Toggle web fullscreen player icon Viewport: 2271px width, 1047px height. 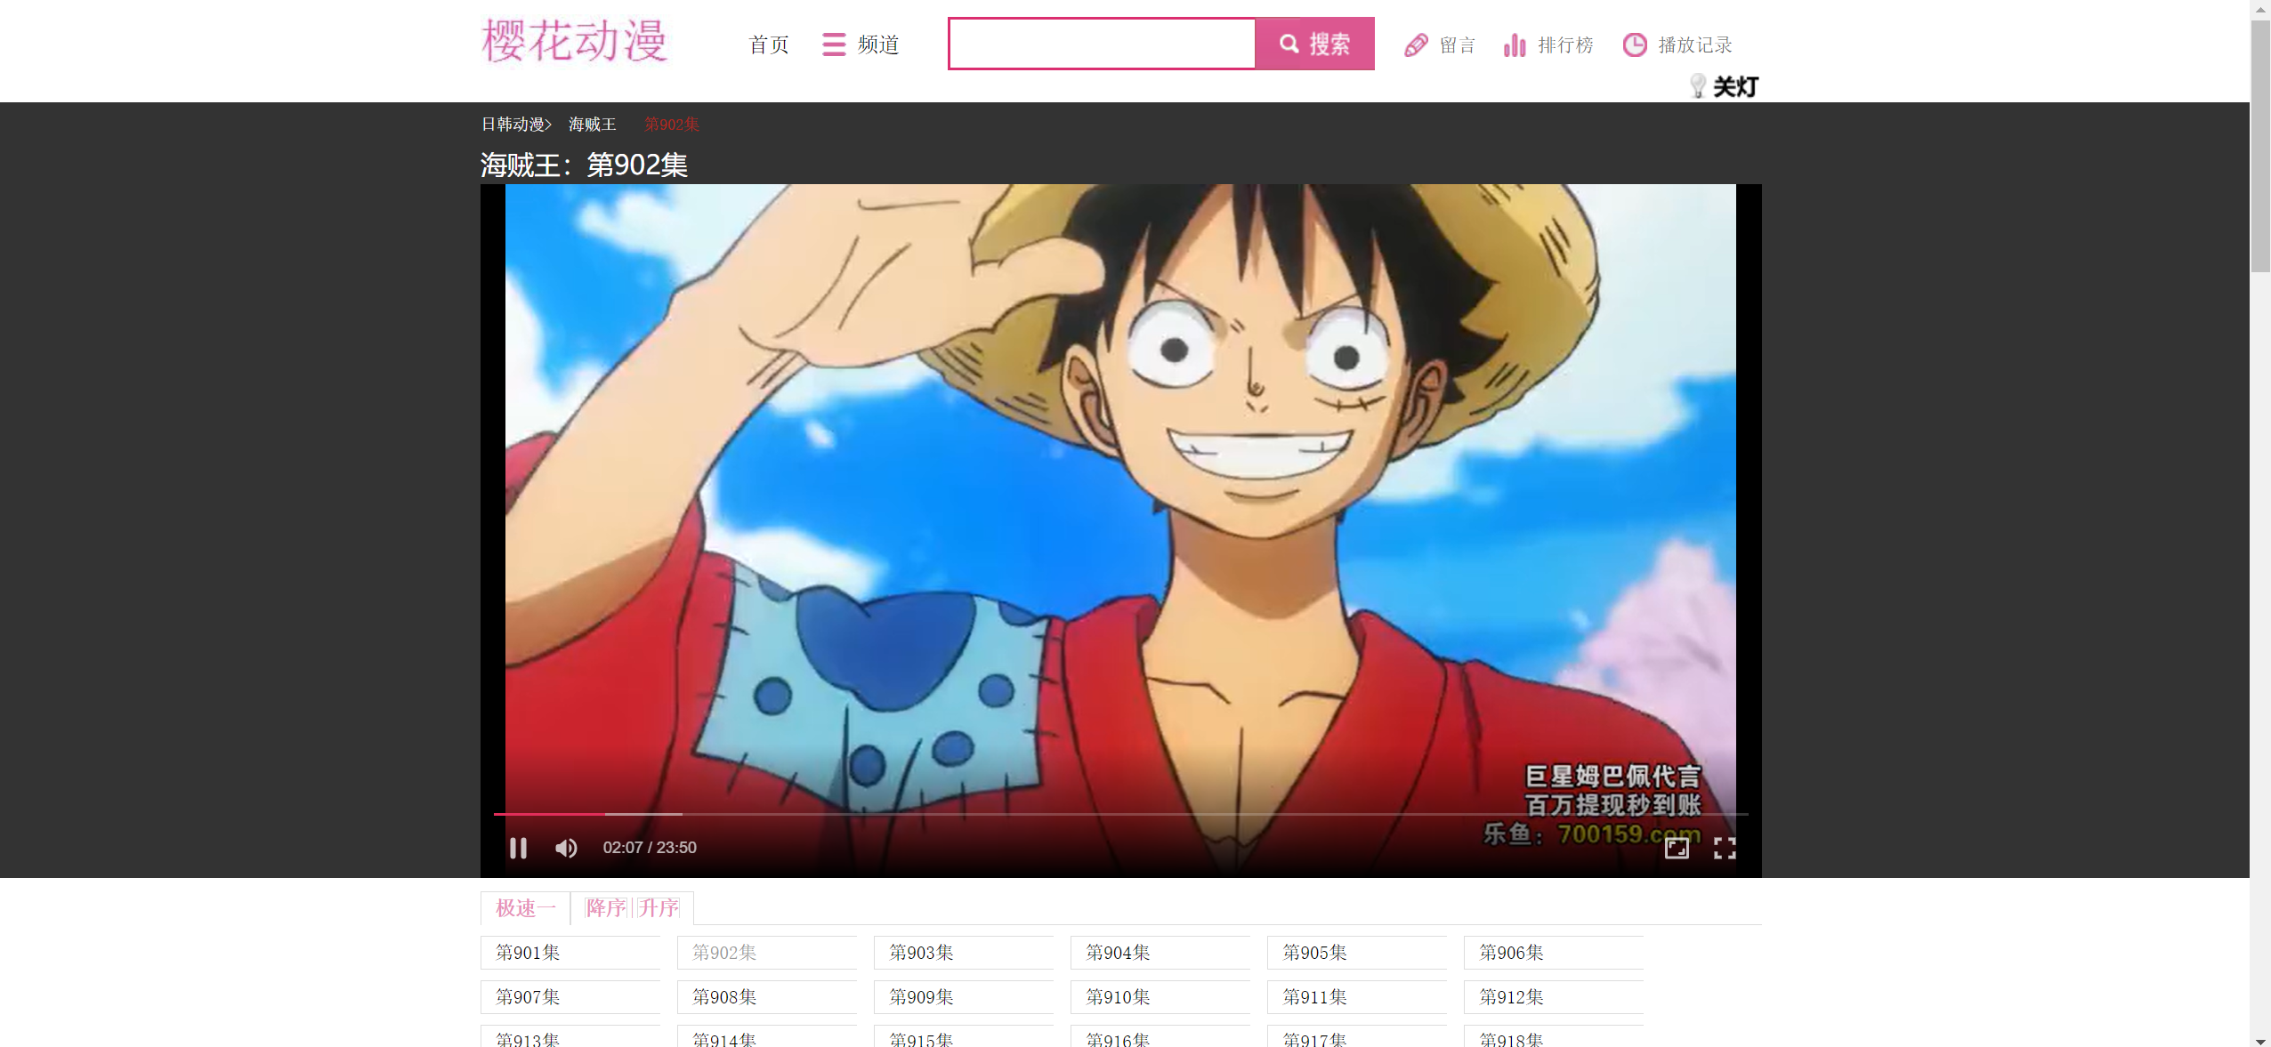point(1676,848)
